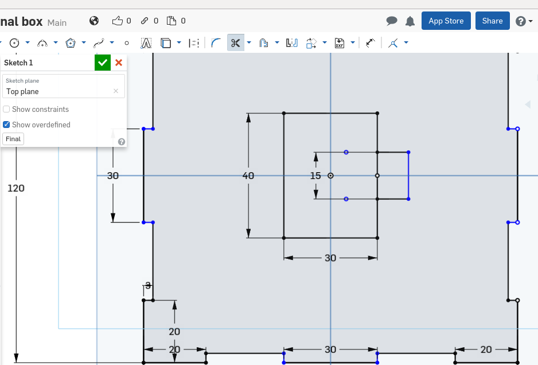538x365 pixels.
Task: Click the Insert DXF icon
Action: 340,43
